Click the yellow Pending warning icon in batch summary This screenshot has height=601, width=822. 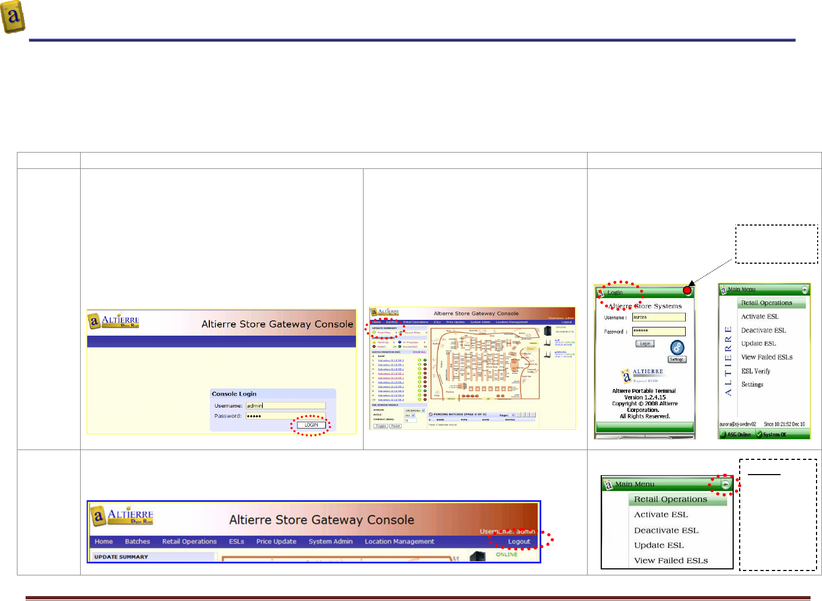tap(374, 342)
